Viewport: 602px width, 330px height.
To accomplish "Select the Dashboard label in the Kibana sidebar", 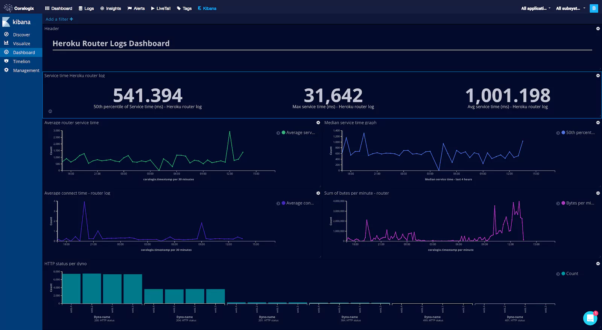I will click(x=24, y=53).
